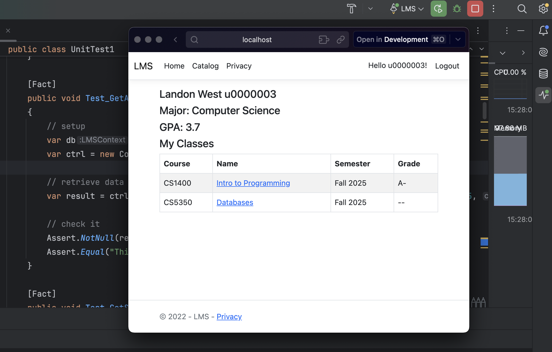Click the Build hammer icon
Viewport: 552px width, 352px height.
(x=351, y=9)
